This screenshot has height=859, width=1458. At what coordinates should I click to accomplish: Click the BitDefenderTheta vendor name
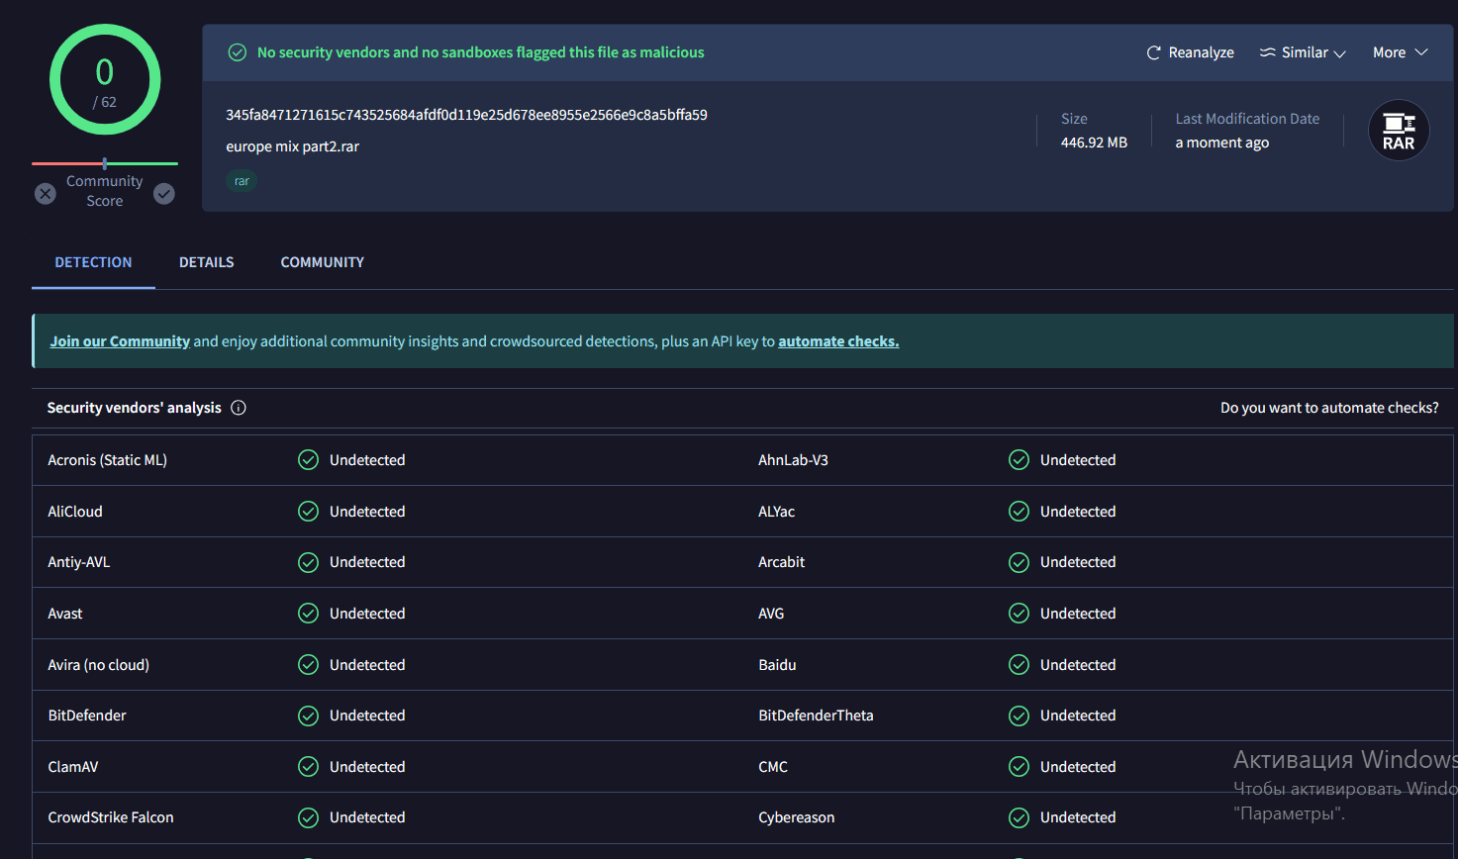[x=816, y=716]
